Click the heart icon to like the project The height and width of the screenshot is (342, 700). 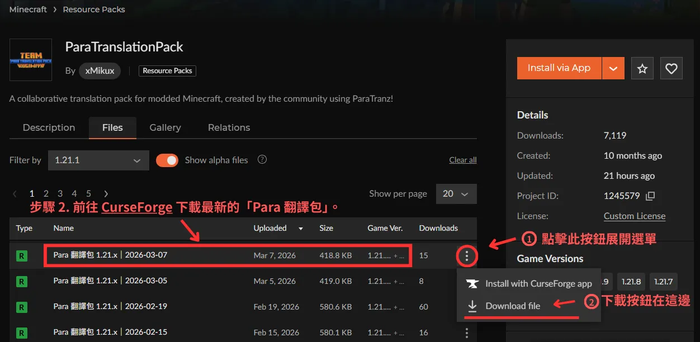point(671,68)
